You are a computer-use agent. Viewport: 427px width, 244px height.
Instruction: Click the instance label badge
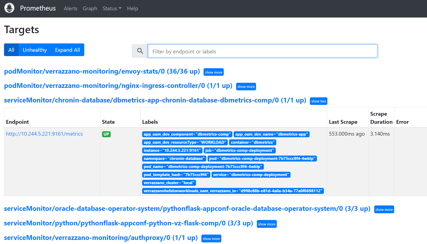coord(172,150)
